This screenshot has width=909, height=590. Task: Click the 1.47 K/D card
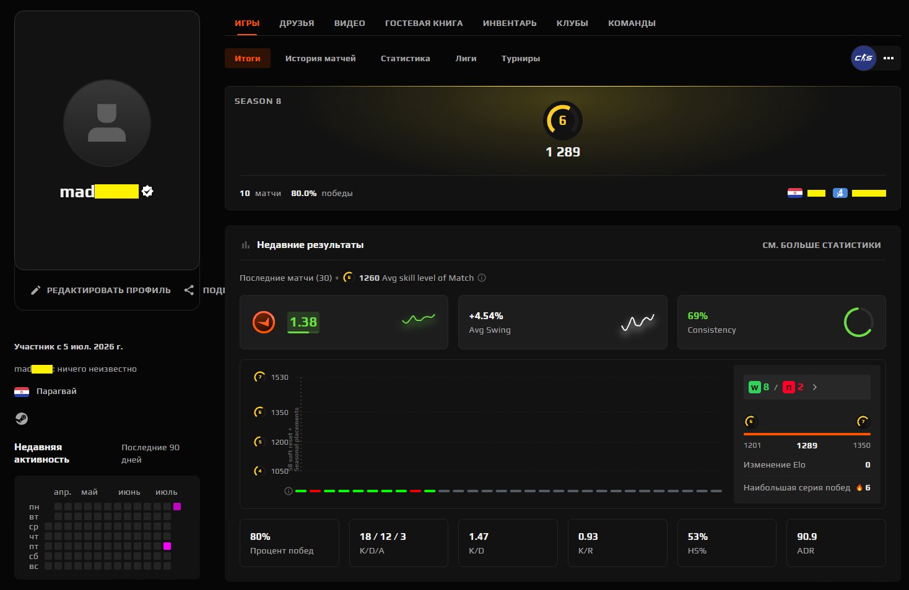(508, 543)
